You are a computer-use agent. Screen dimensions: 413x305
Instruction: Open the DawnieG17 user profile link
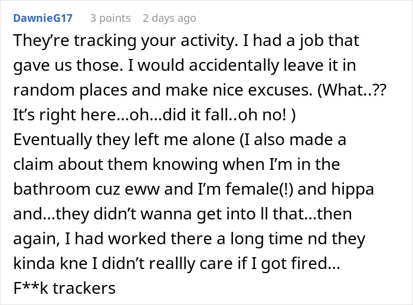[42, 18]
